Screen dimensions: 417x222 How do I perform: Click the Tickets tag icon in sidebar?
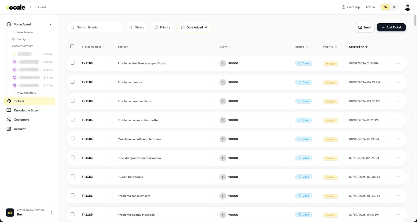pos(9,101)
